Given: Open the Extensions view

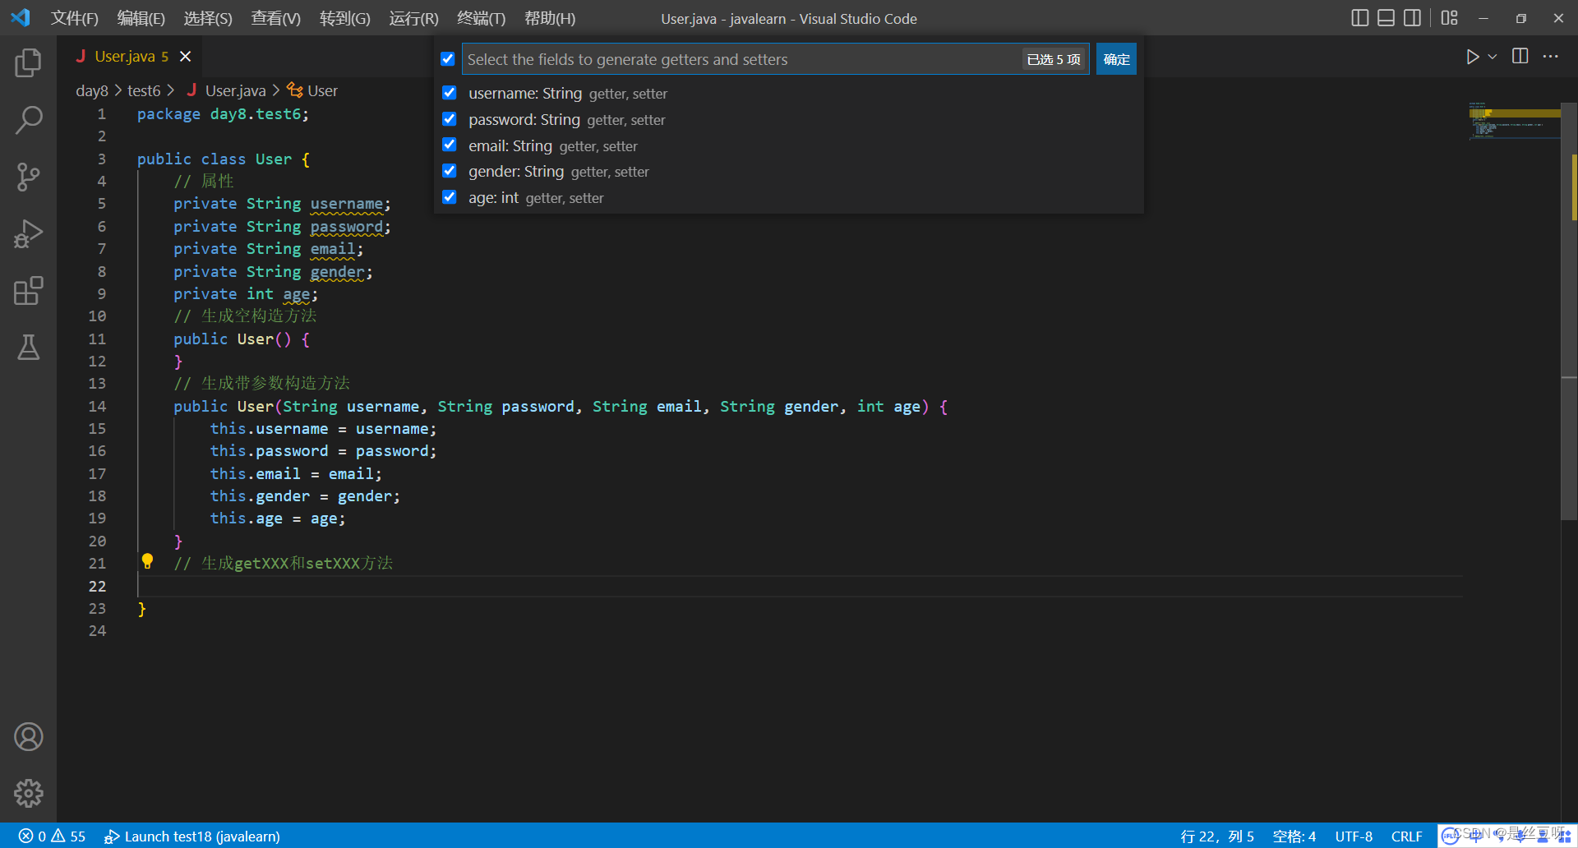Looking at the screenshot, I should coord(29,291).
